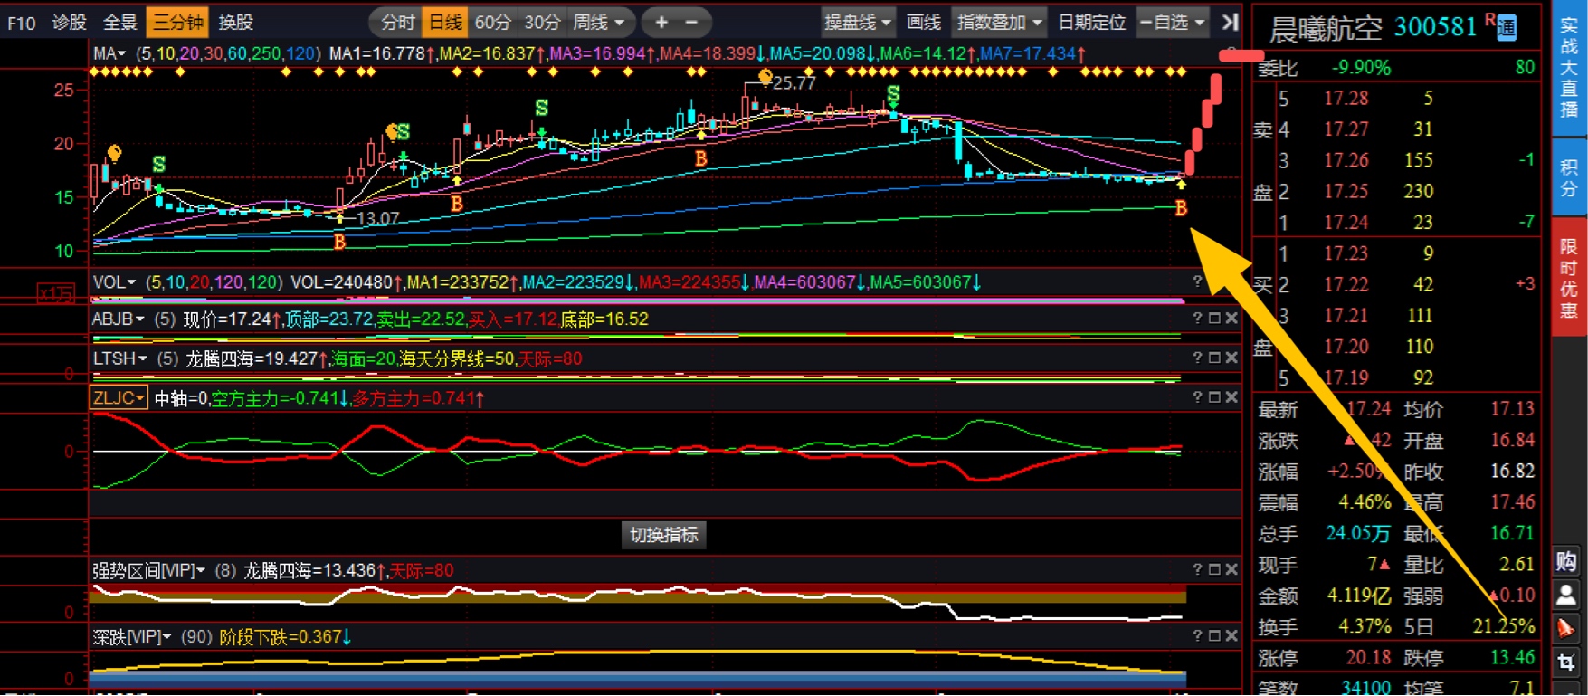
Task: Open the 自选 watchlist dropdown
Action: click(1172, 23)
